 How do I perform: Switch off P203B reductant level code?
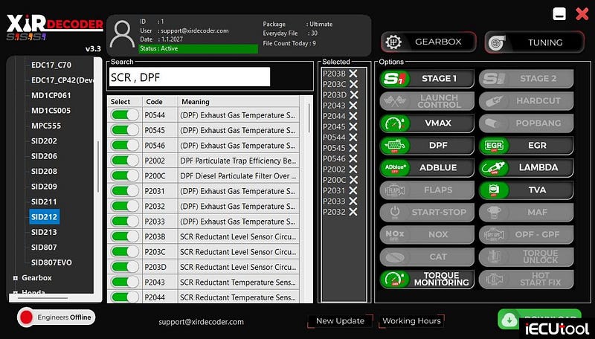tap(124, 236)
